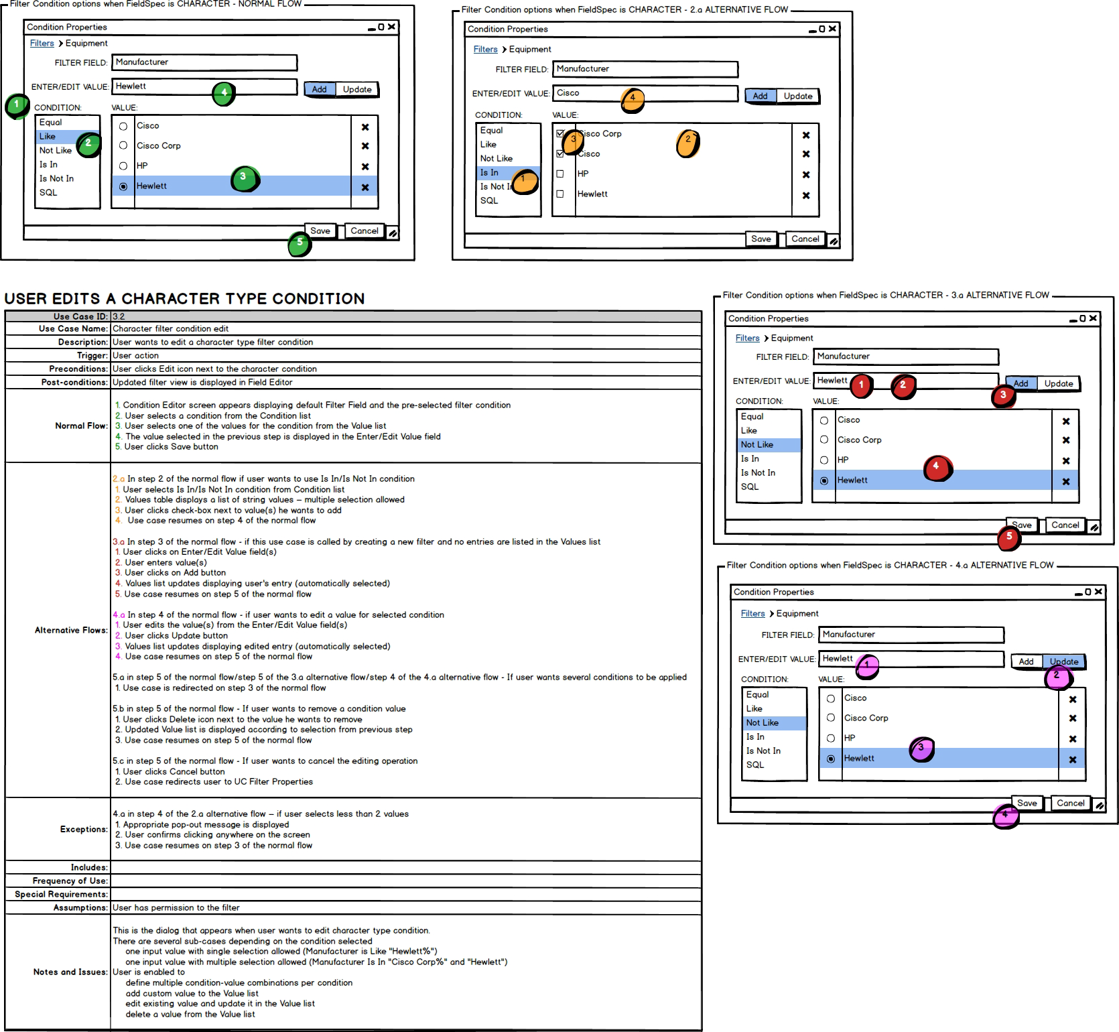Click Cancel in 4.a flow dialog

click(1071, 803)
